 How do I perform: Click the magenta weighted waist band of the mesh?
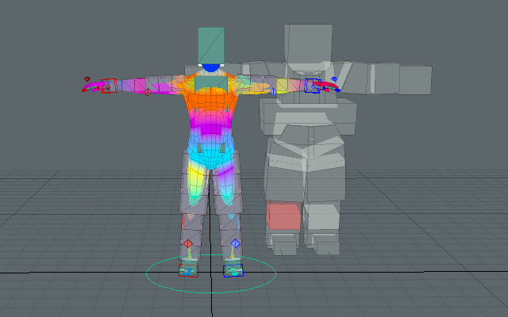click(211, 127)
